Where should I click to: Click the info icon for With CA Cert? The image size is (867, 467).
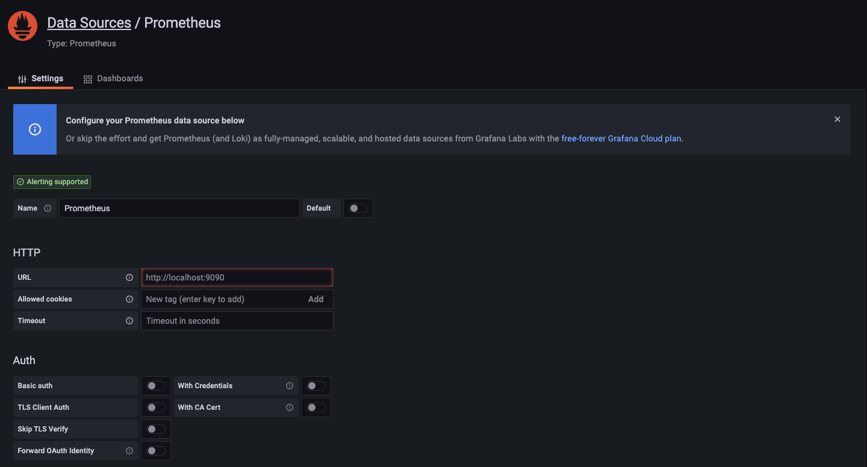289,407
